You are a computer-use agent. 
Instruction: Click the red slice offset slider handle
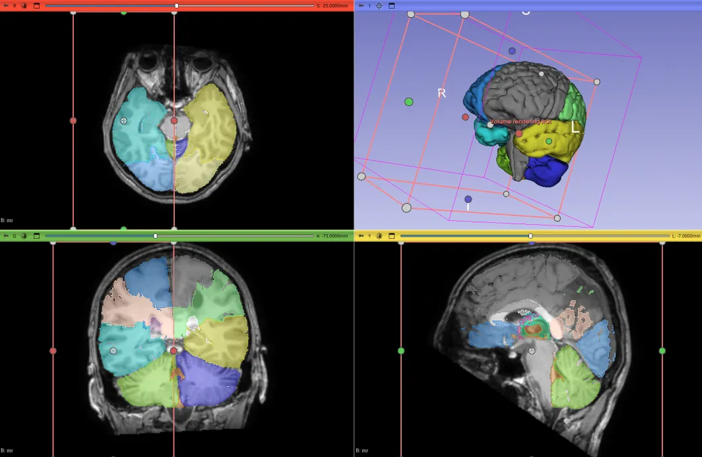(175, 5)
